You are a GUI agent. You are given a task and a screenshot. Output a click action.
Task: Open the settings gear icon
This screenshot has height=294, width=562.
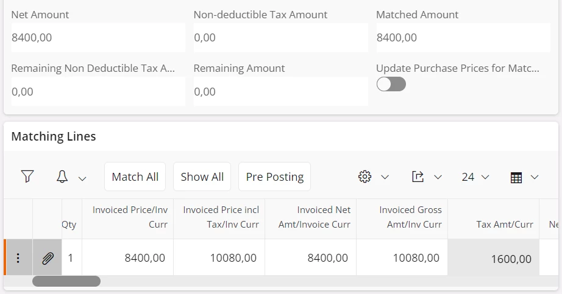click(x=365, y=177)
